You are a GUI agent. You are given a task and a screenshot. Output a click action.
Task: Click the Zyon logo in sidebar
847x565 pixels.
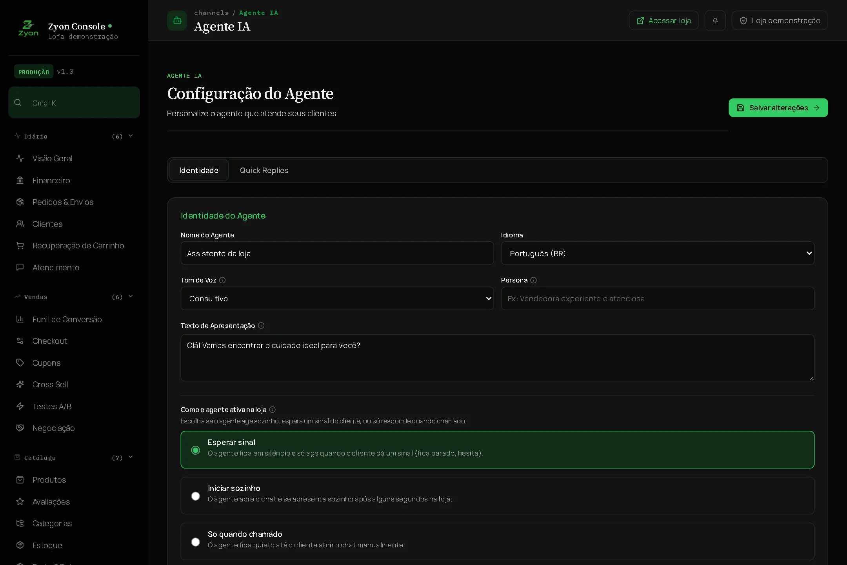[28, 28]
